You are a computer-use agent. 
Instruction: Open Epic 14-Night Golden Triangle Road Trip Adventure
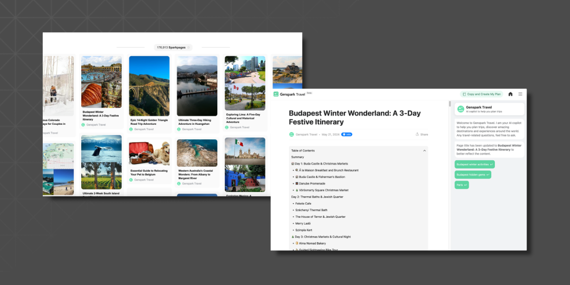[149, 122]
